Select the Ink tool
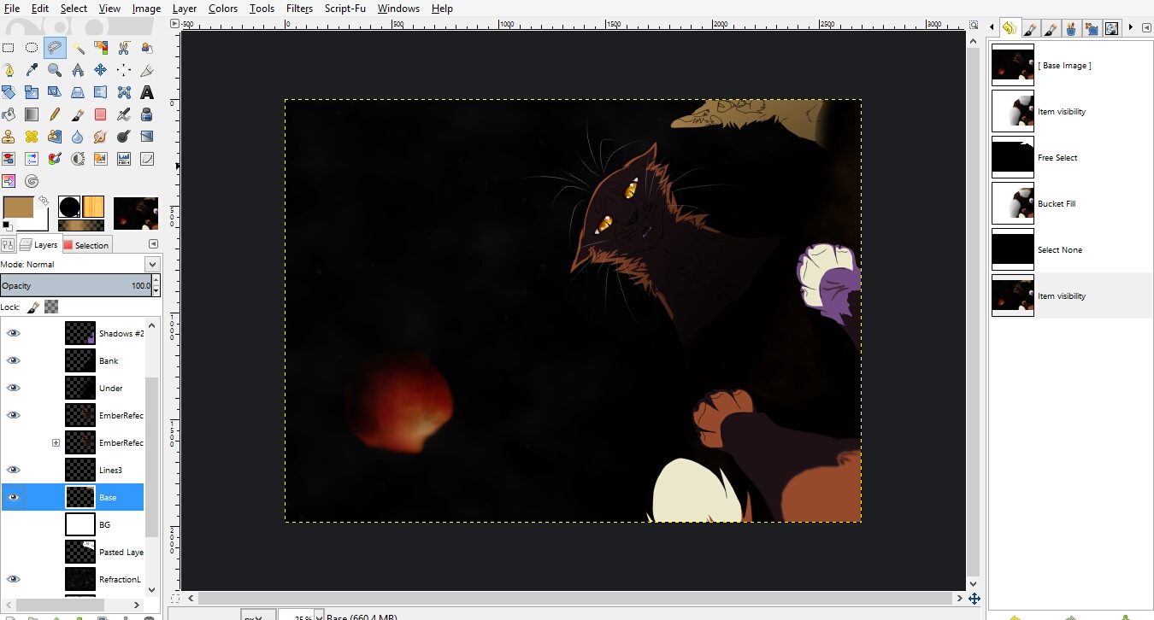The height and width of the screenshot is (620, 1154). click(x=147, y=114)
